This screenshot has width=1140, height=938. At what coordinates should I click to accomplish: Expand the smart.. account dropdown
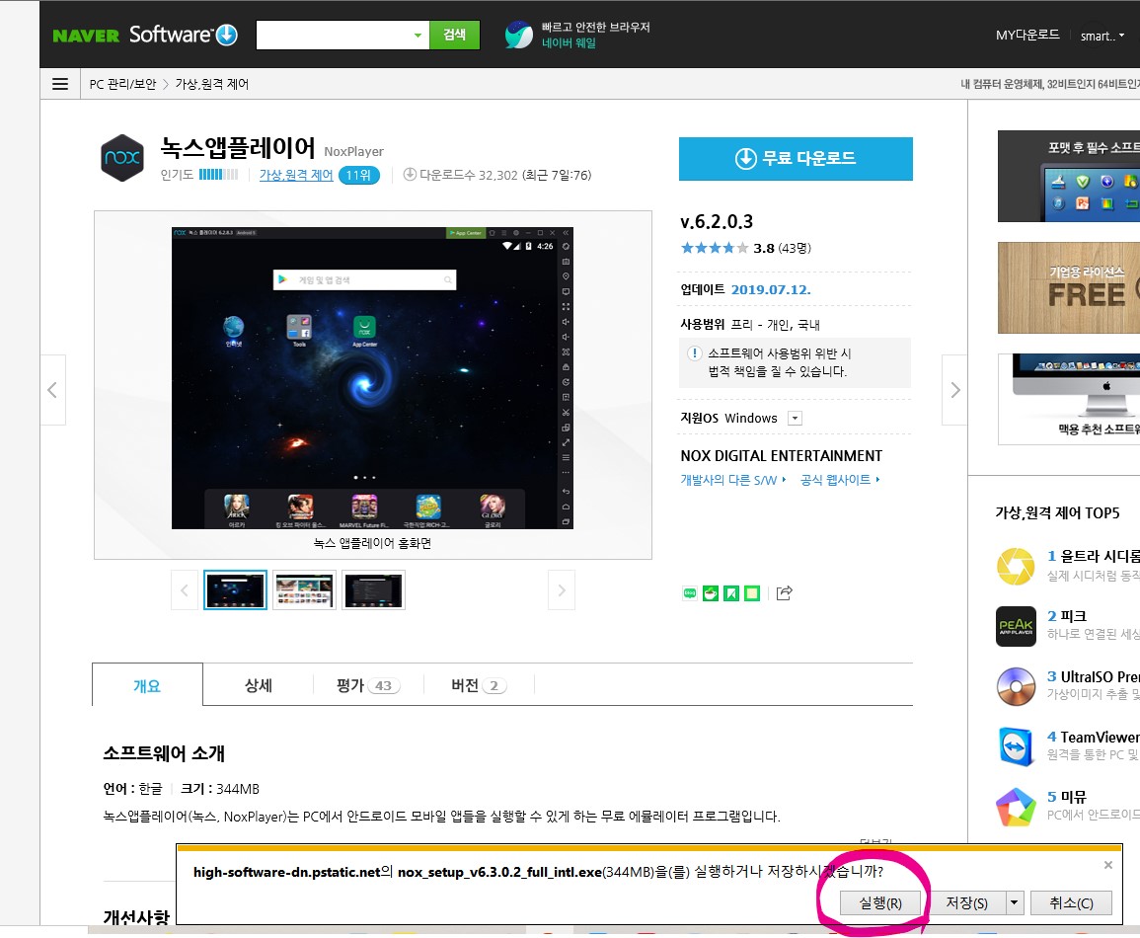click(1102, 36)
